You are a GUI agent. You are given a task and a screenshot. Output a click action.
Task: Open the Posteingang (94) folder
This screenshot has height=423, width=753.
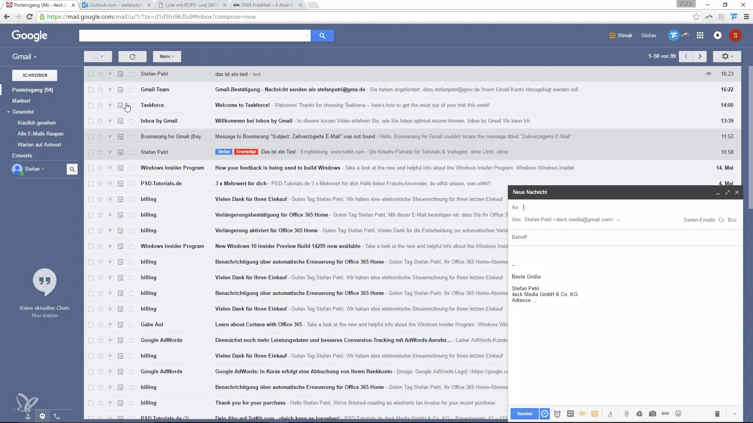(33, 90)
